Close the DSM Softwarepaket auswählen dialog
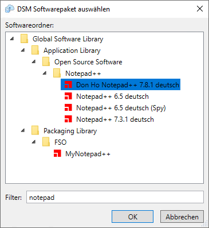209x228 pixels. tap(200, 9)
